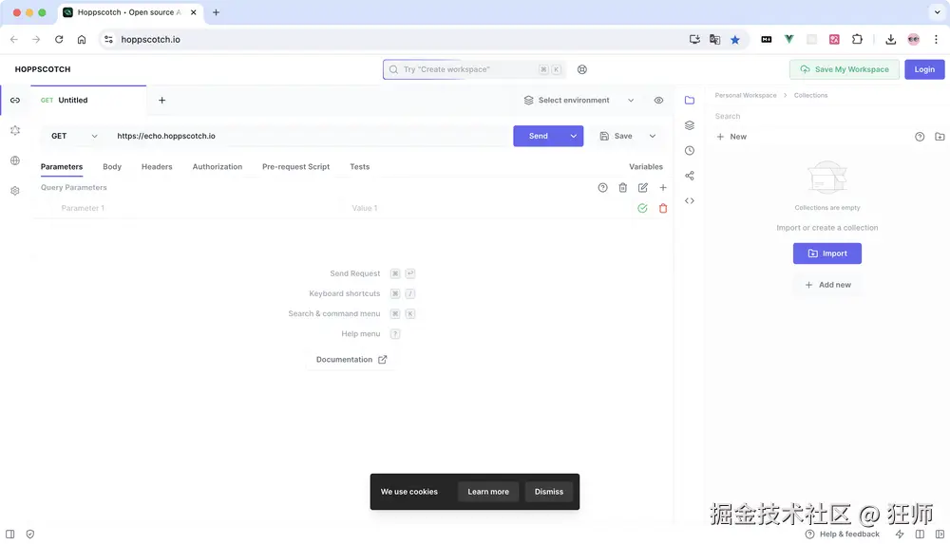Open the History clock icon
Image resolution: width=950 pixels, height=544 pixels.
click(x=690, y=150)
